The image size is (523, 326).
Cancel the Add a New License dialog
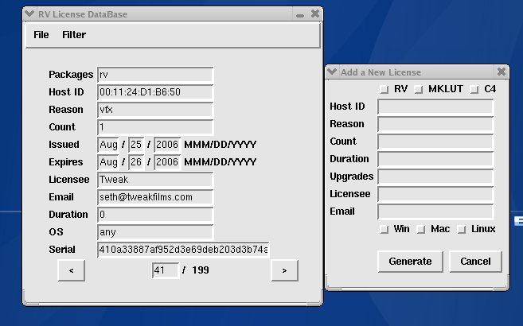tap(475, 261)
